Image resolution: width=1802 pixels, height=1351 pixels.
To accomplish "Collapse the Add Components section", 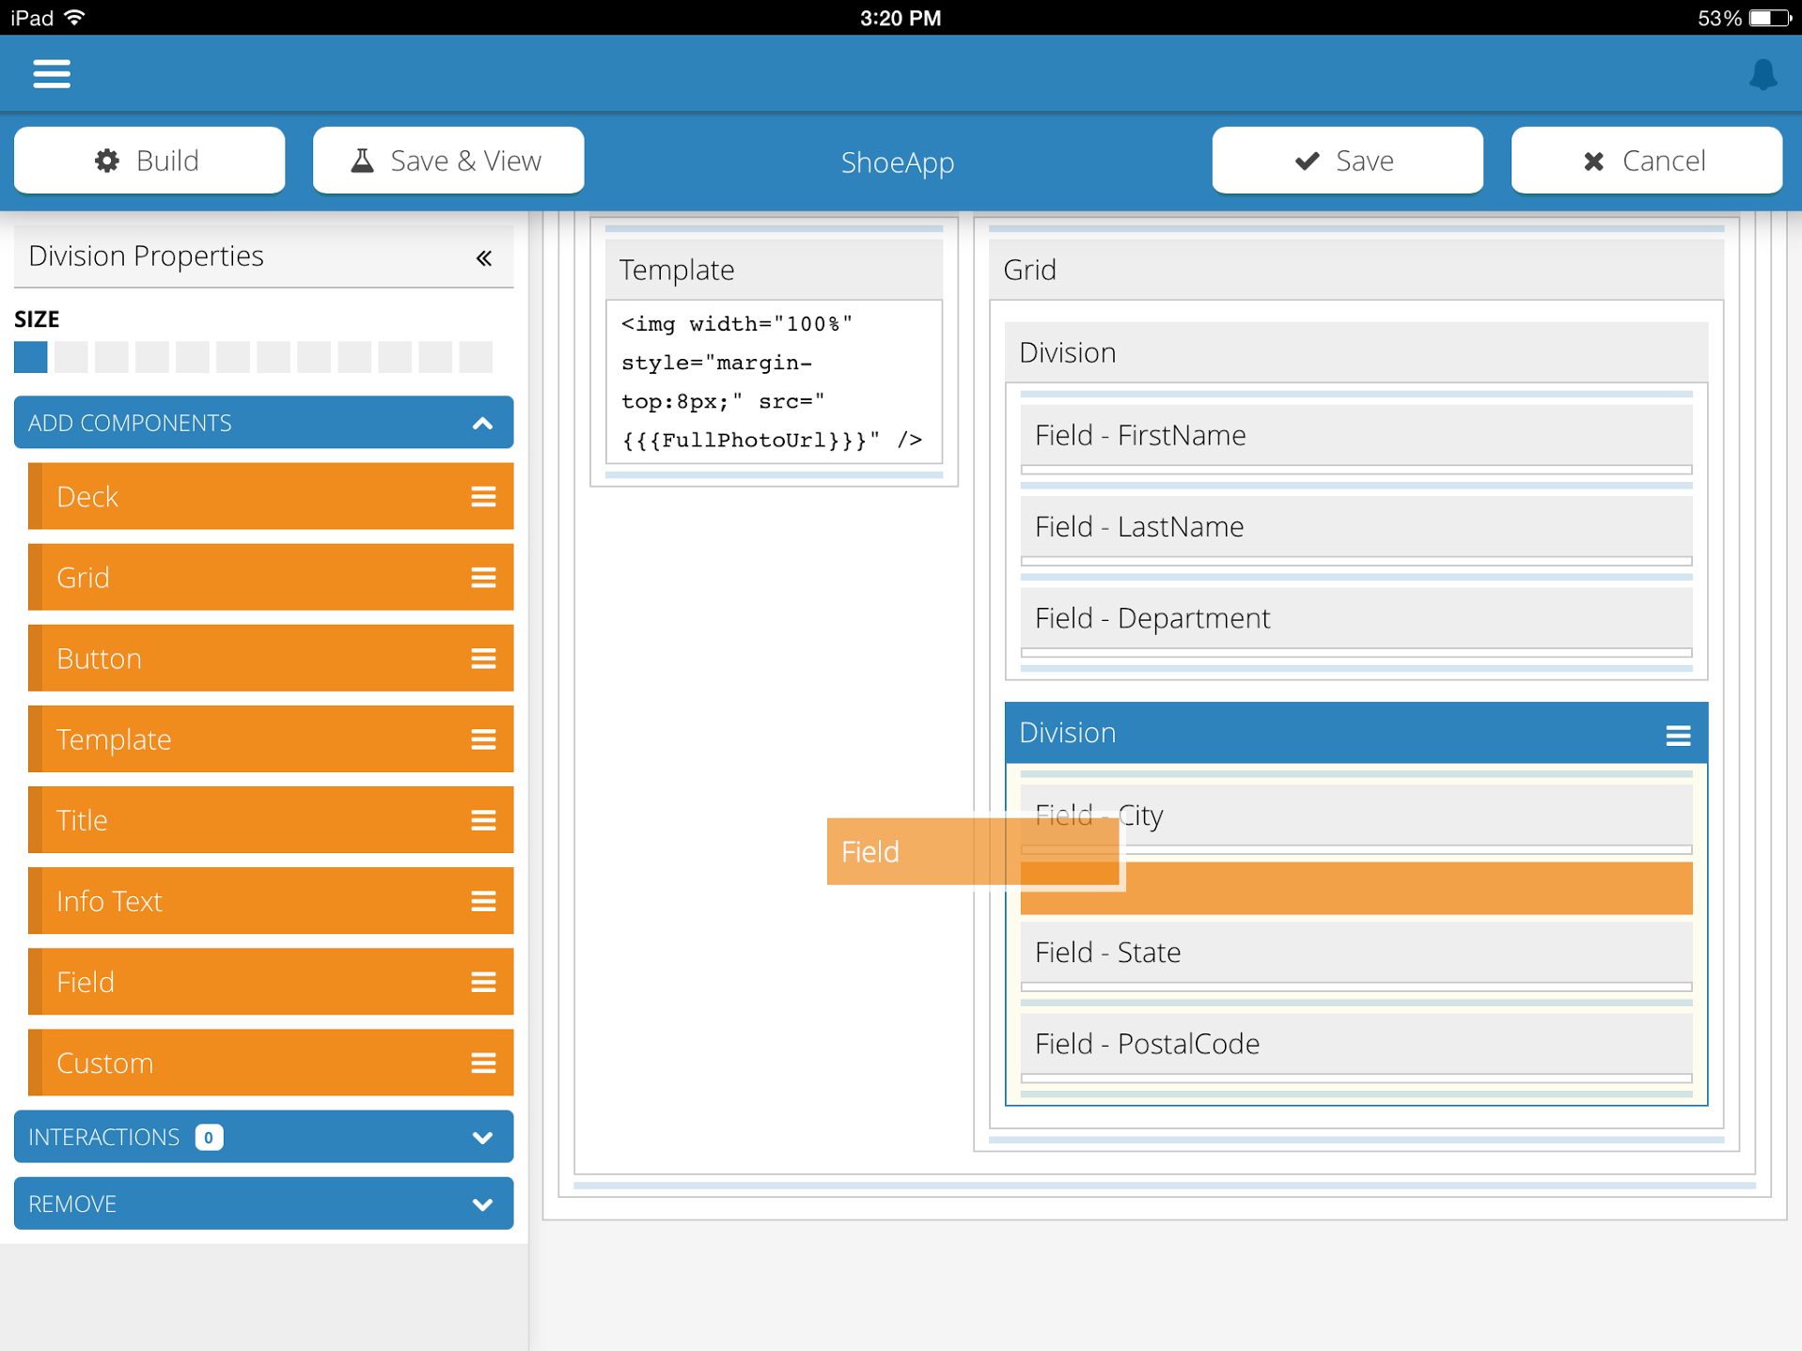I will (x=264, y=423).
